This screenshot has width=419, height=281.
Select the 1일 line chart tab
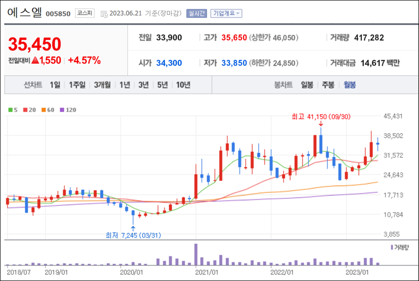click(x=55, y=85)
